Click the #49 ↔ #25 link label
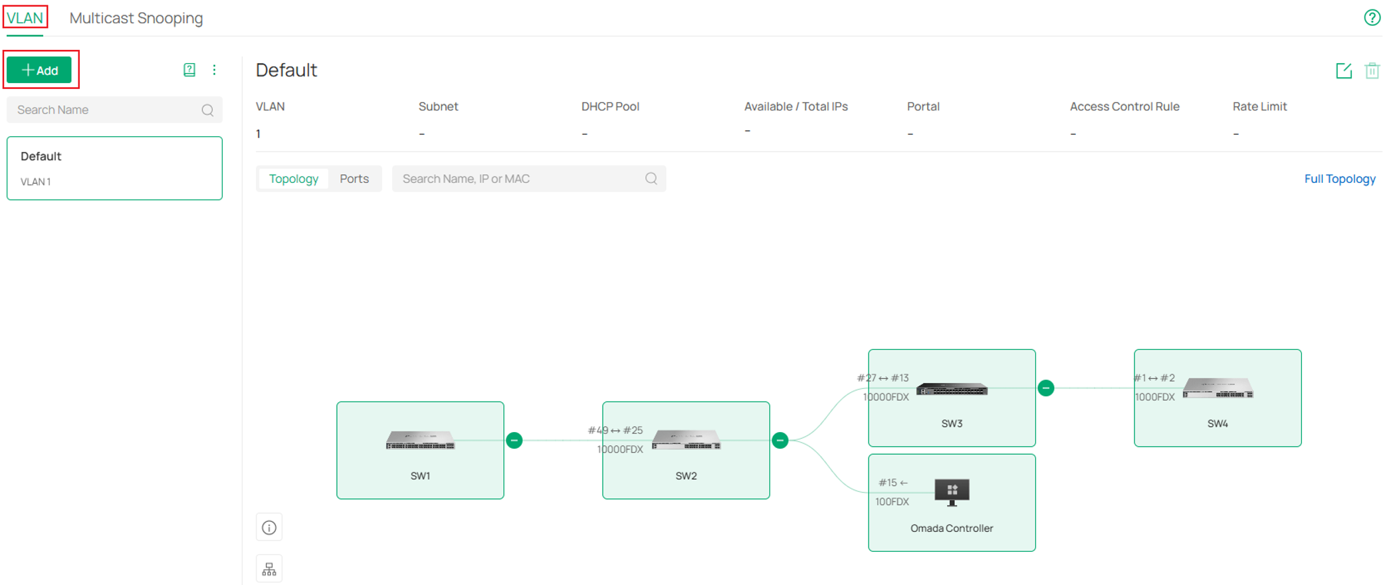The image size is (1385, 585). [x=615, y=430]
